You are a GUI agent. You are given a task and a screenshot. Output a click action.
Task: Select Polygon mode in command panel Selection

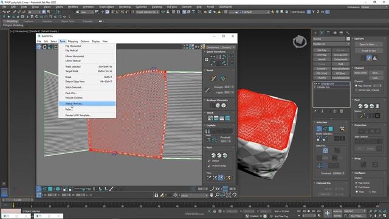pos(331,128)
